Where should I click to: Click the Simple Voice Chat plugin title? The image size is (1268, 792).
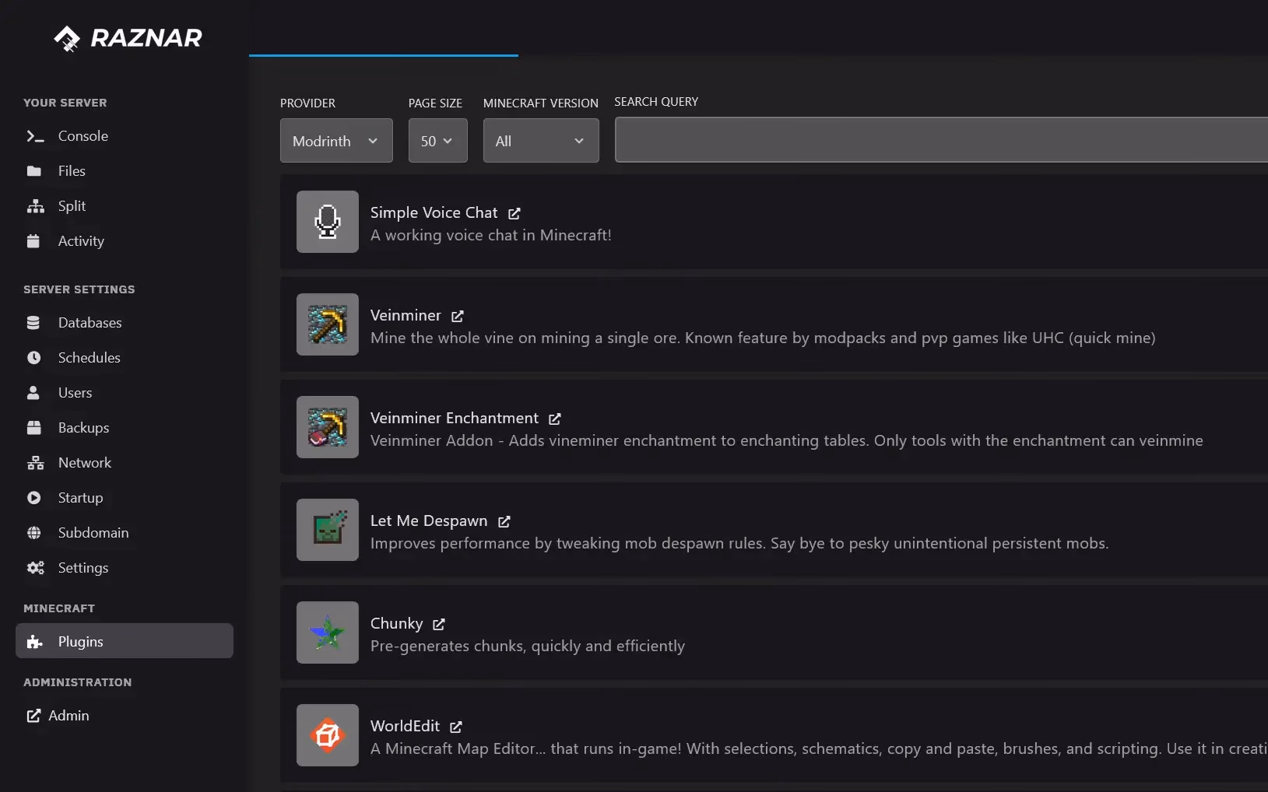pyautogui.click(x=434, y=213)
